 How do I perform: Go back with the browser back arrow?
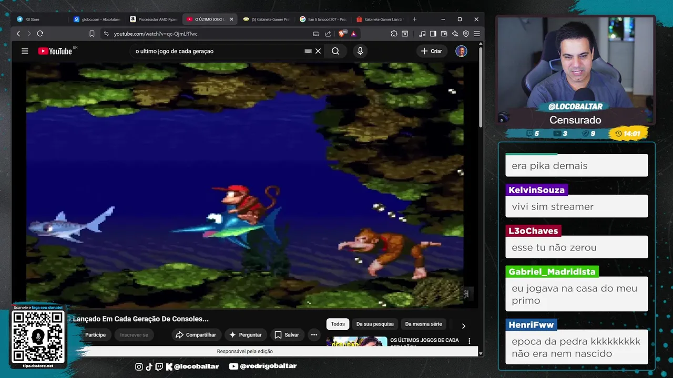pyautogui.click(x=18, y=34)
